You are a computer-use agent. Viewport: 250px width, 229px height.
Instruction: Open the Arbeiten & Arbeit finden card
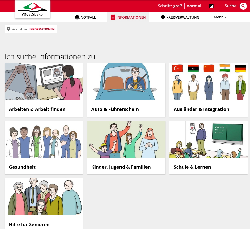(44, 90)
